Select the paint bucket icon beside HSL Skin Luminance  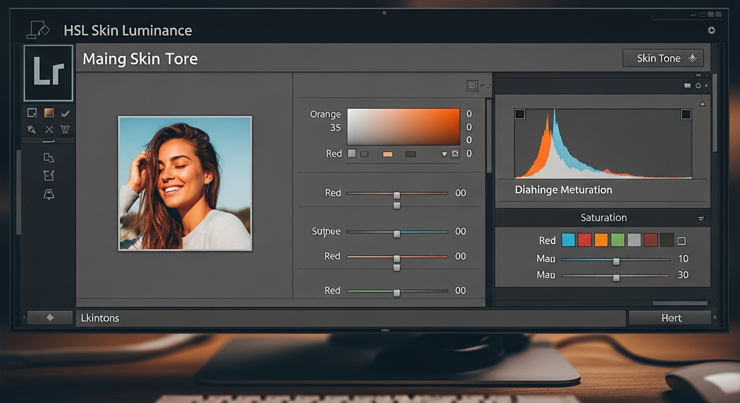tap(38, 29)
